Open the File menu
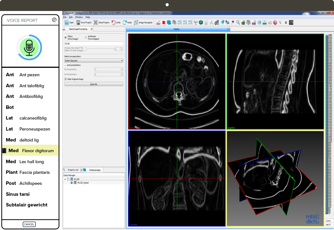The height and width of the screenshot is (230, 334). click(65, 17)
